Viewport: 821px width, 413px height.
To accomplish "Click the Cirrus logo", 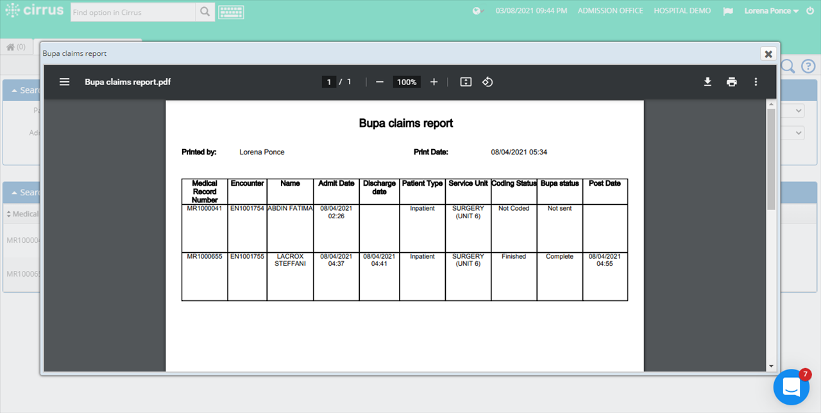I will click(35, 11).
